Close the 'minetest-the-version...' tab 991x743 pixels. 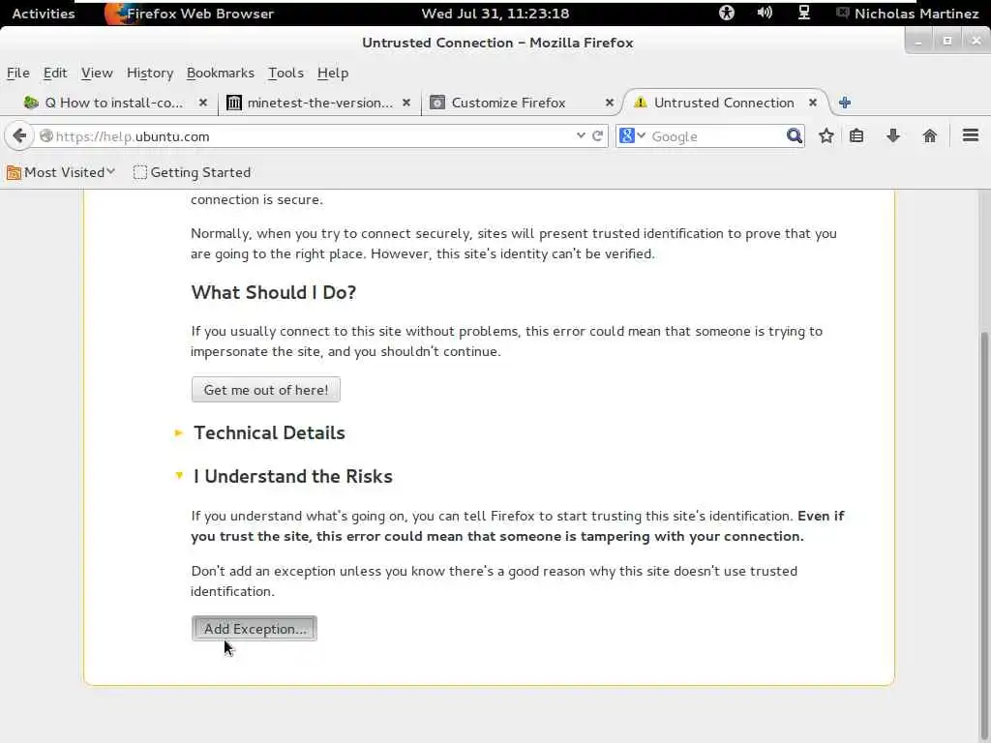click(x=406, y=103)
